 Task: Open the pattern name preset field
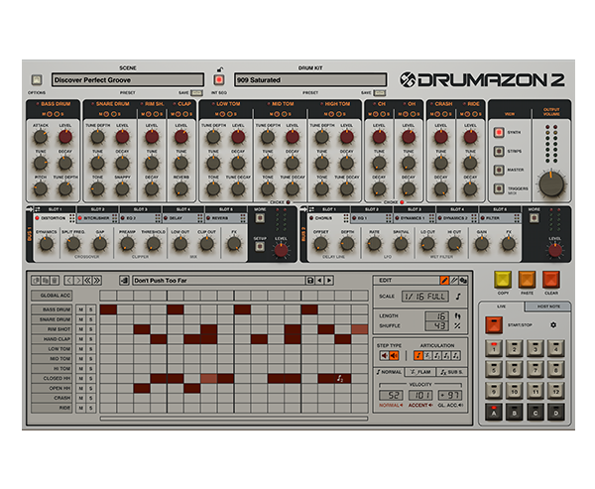tap(219, 281)
